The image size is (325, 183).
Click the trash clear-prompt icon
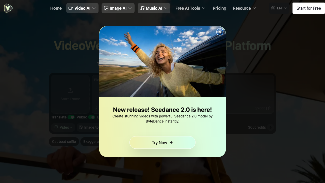[270, 108]
